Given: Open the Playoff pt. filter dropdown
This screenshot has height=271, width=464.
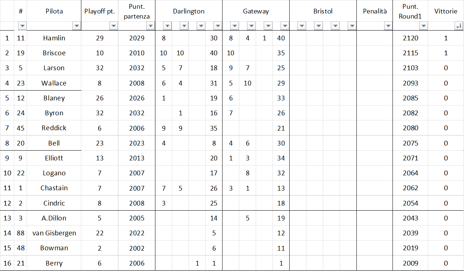Looking at the screenshot, I should 114,26.
